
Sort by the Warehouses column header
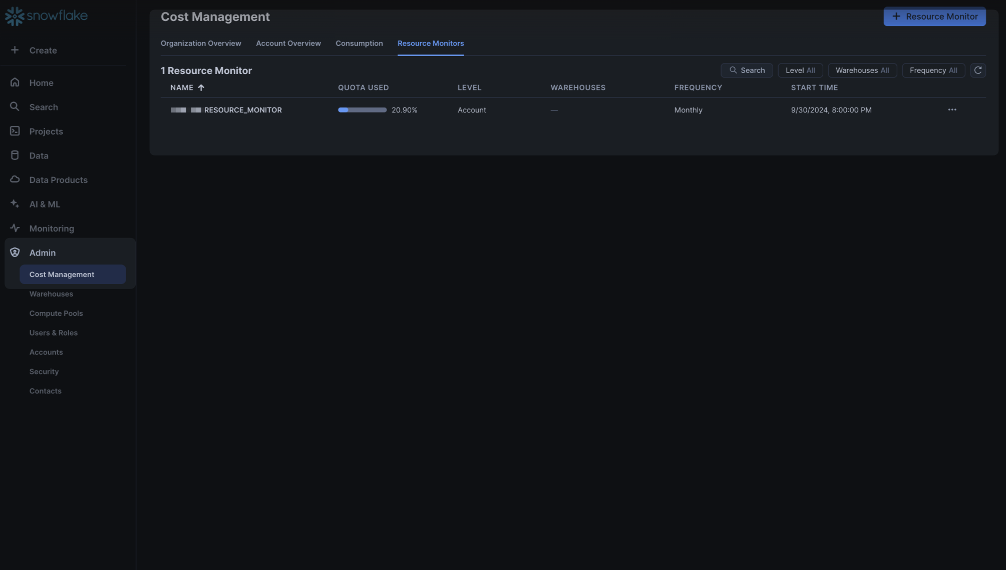578,87
